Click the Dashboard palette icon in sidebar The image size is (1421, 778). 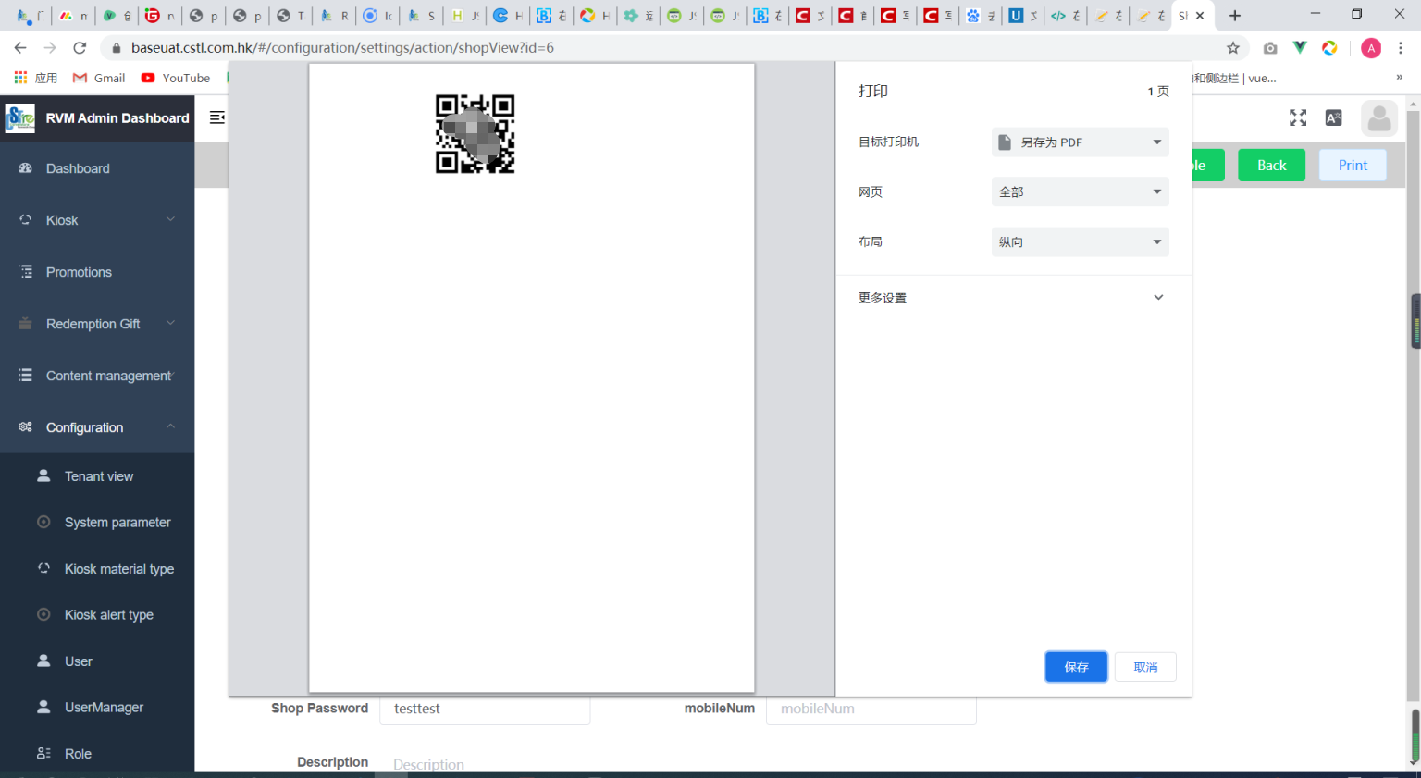pos(25,168)
